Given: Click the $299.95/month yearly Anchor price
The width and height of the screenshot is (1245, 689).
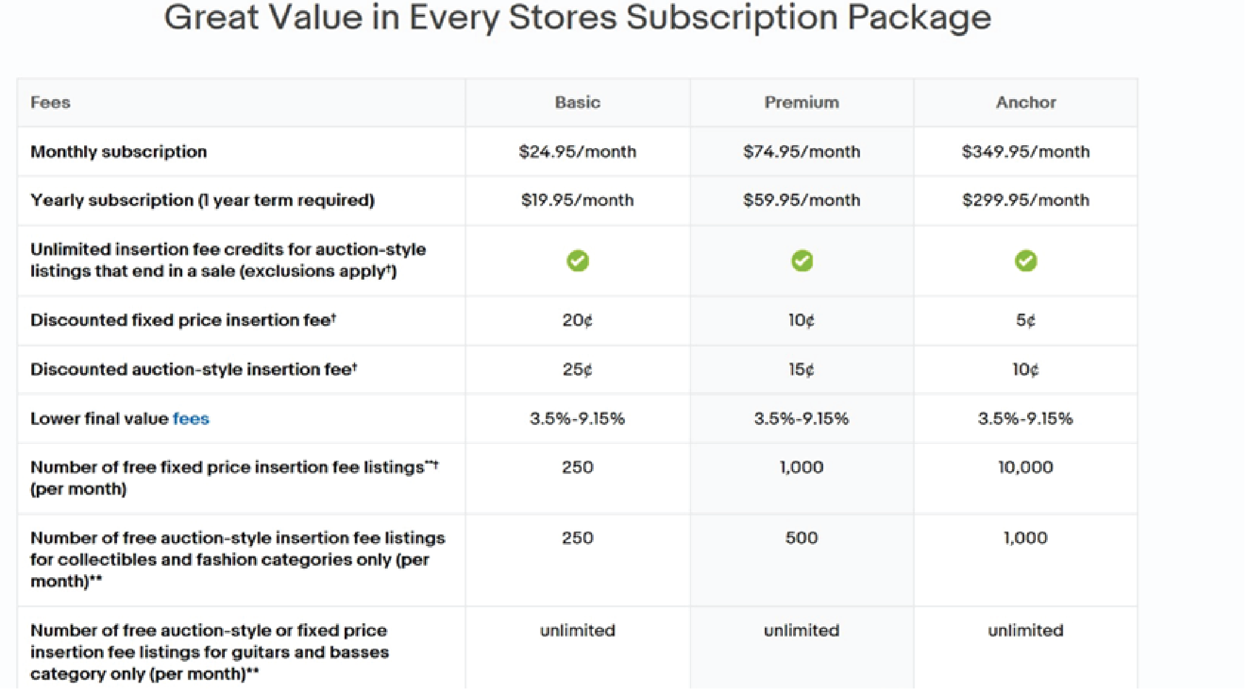Looking at the screenshot, I should (x=1026, y=200).
